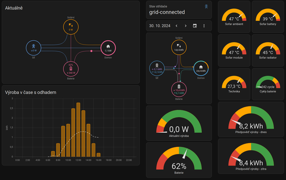Open the grid-connected inverter status
Image resolution: width=286 pixels, height=180 pixels.
click(x=179, y=10)
